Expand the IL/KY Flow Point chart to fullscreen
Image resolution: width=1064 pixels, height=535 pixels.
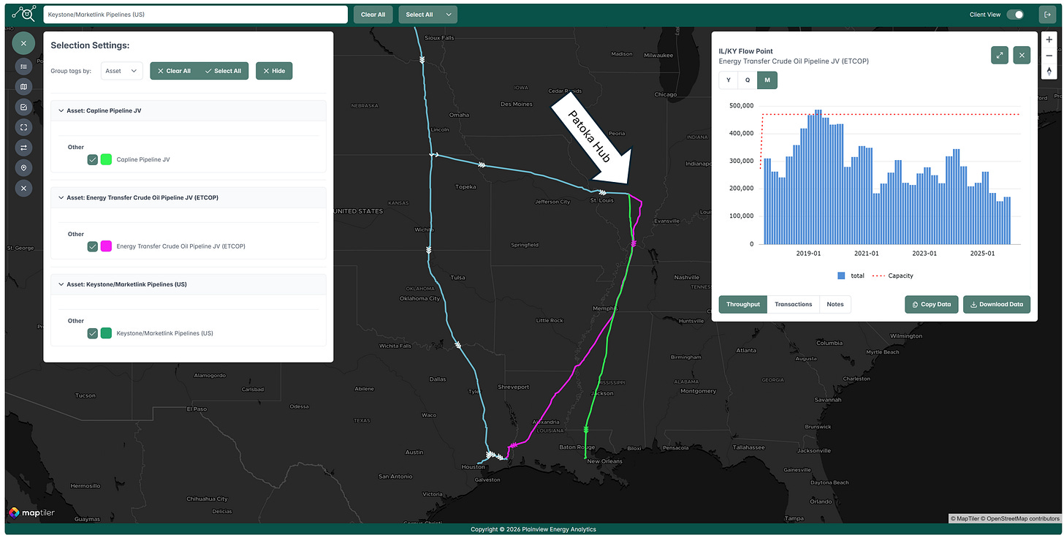tap(1000, 55)
